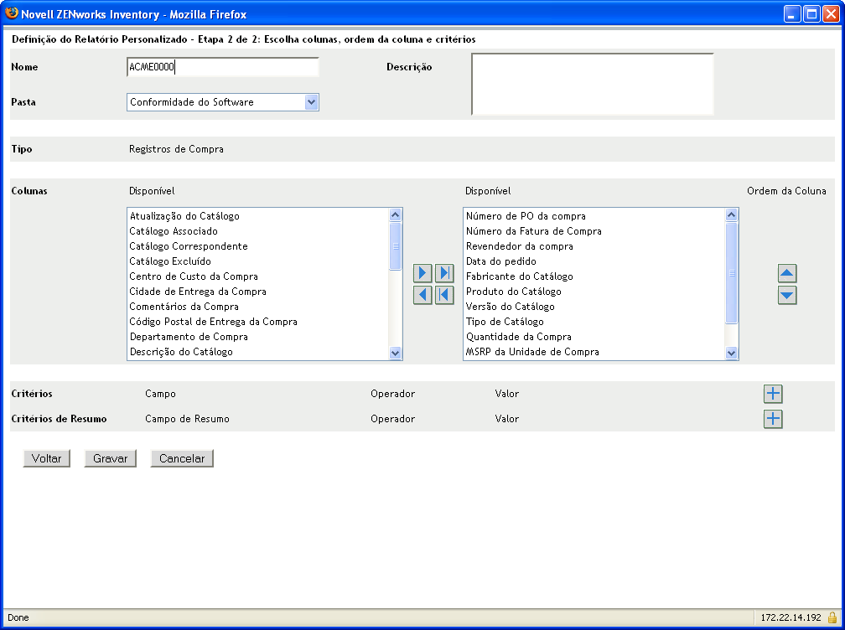This screenshot has width=845, height=630.
Task: Move all columns back to left list
Action: (444, 295)
